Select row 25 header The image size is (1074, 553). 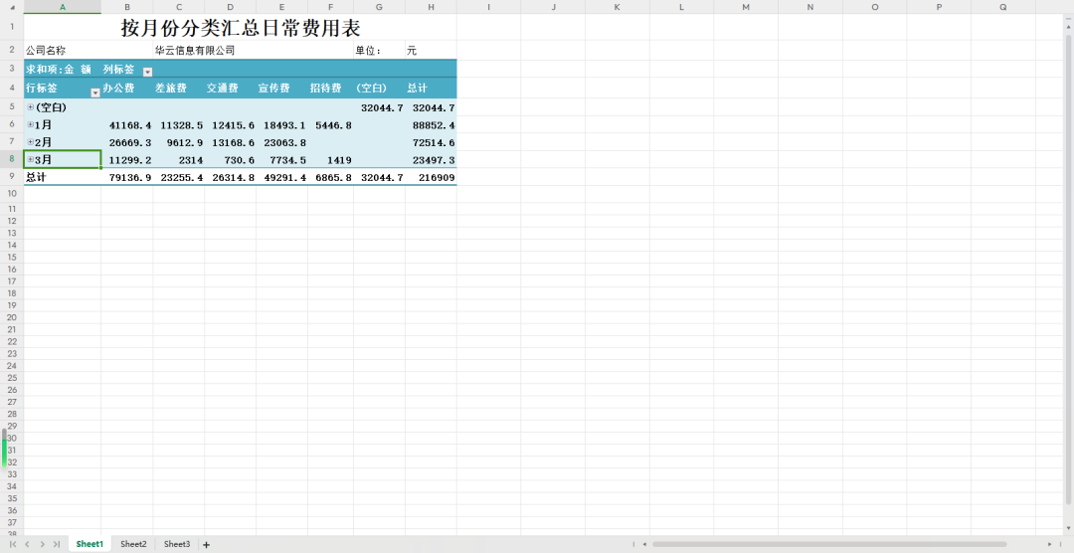(12, 378)
